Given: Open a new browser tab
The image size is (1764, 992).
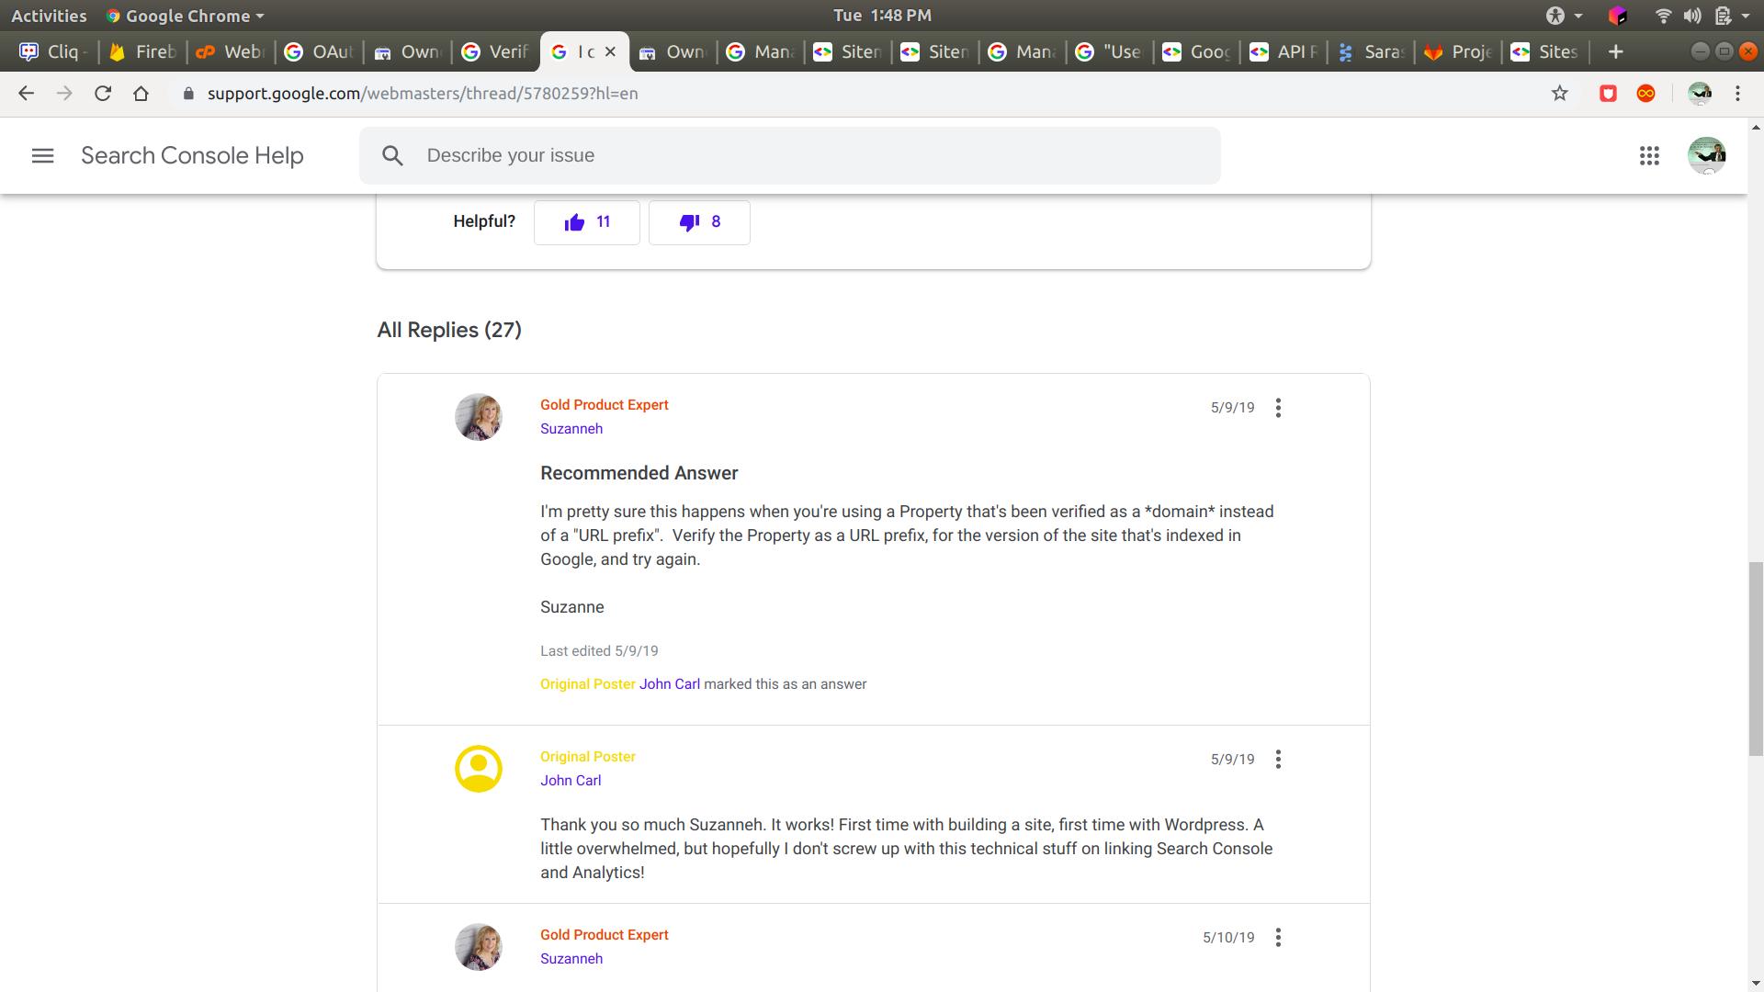Looking at the screenshot, I should pos(1615,52).
